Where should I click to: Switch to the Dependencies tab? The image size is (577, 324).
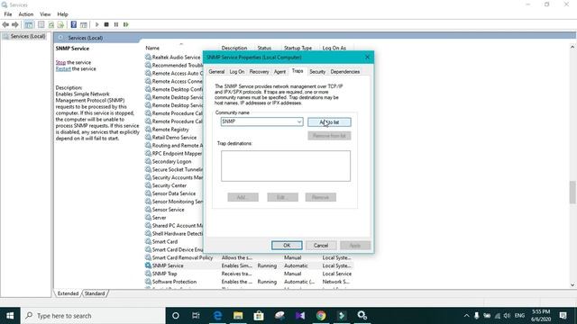(x=344, y=72)
